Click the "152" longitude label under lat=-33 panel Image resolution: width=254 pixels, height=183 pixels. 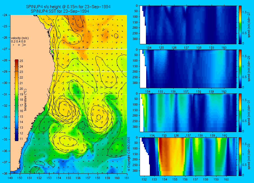[x=144, y=179]
